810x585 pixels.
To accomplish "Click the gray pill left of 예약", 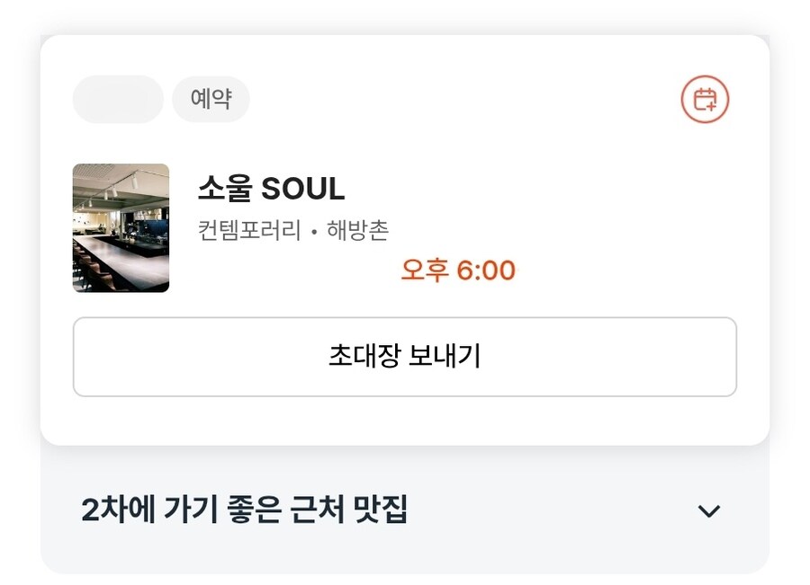I will pos(116,100).
